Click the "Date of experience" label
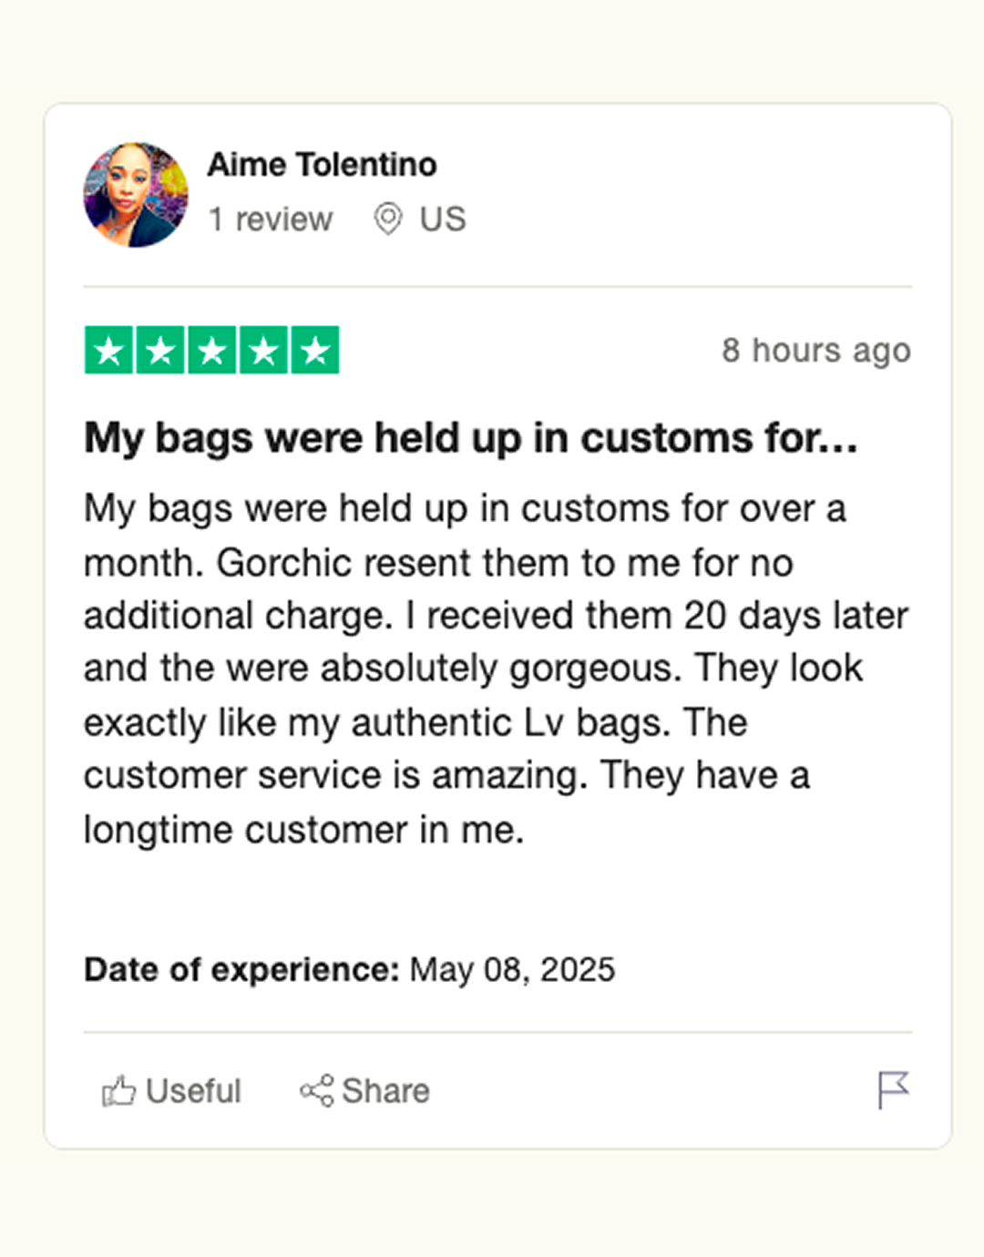 (x=241, y=970)
